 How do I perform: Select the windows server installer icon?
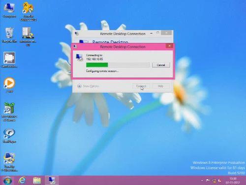[x=28, y=37]
